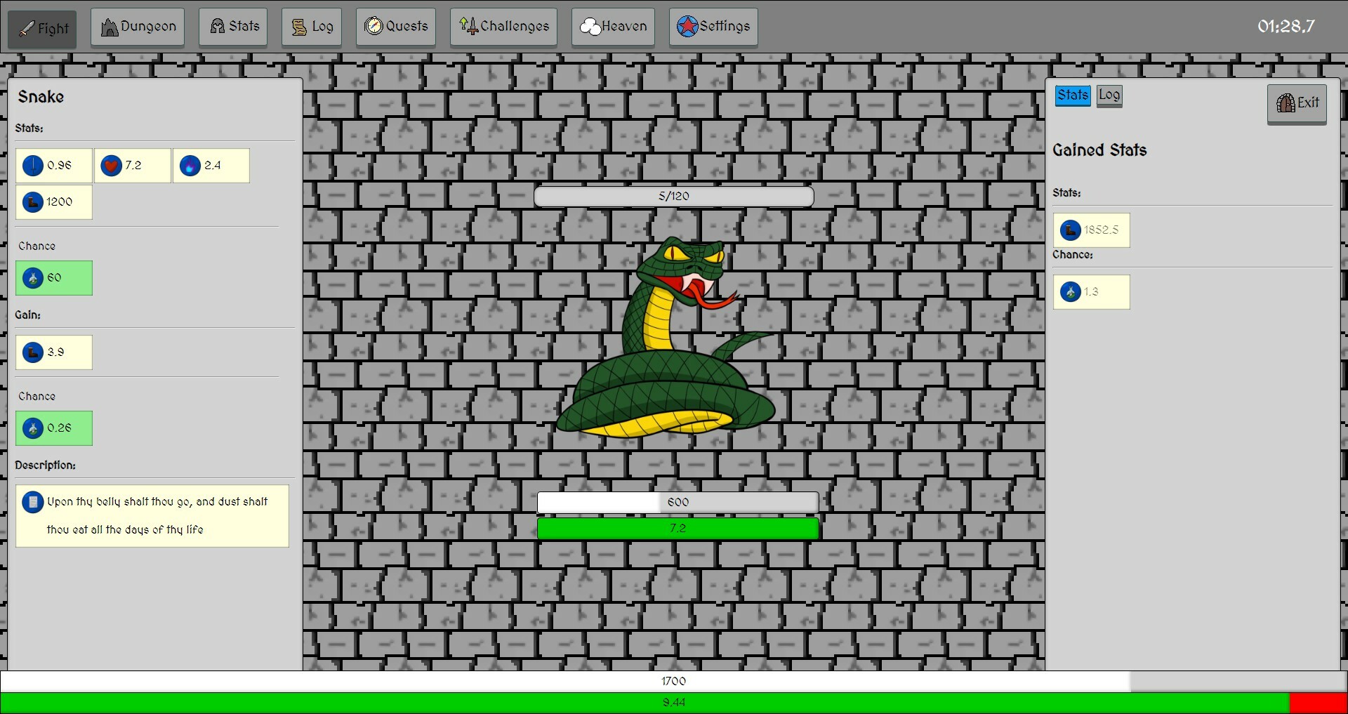This screenshot has width=1348, height=714.
Task: Click the sword attack icon showing 0.96
Action: tap(33, 166)
